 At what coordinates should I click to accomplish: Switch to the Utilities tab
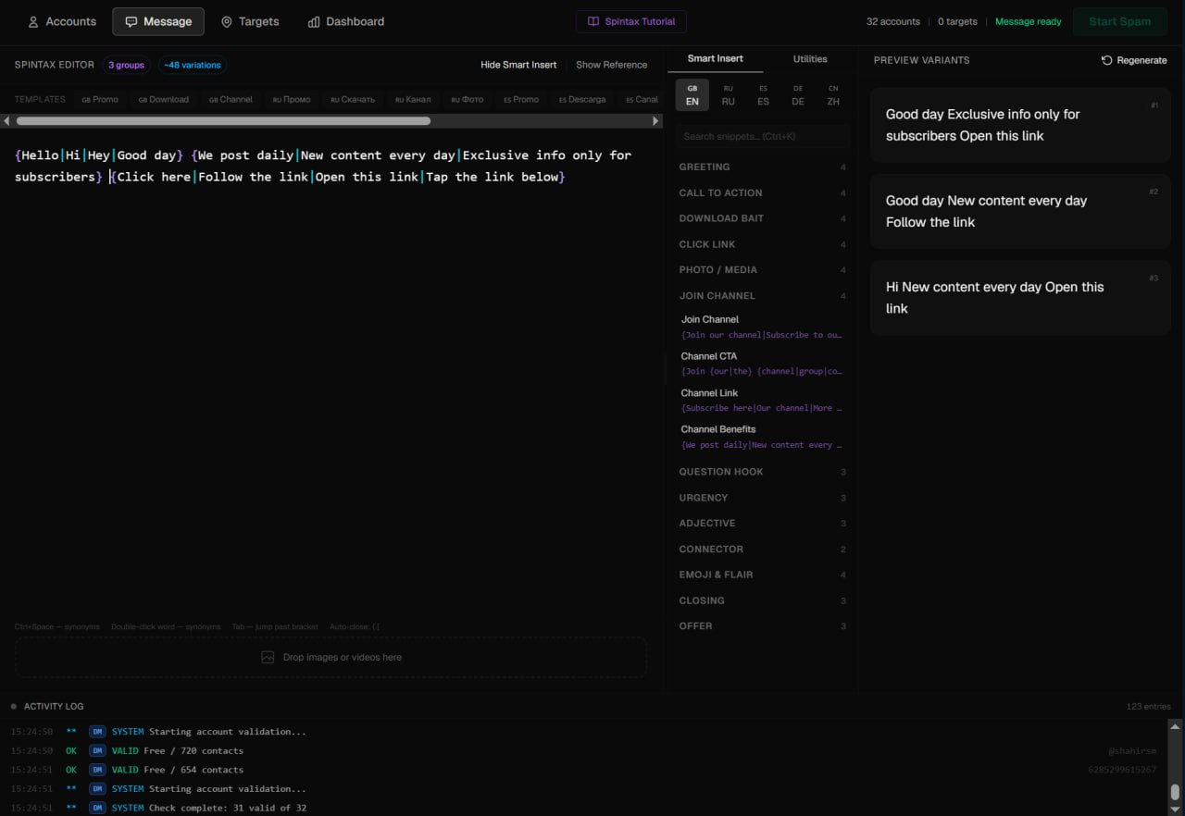click(x=810, y=59)
